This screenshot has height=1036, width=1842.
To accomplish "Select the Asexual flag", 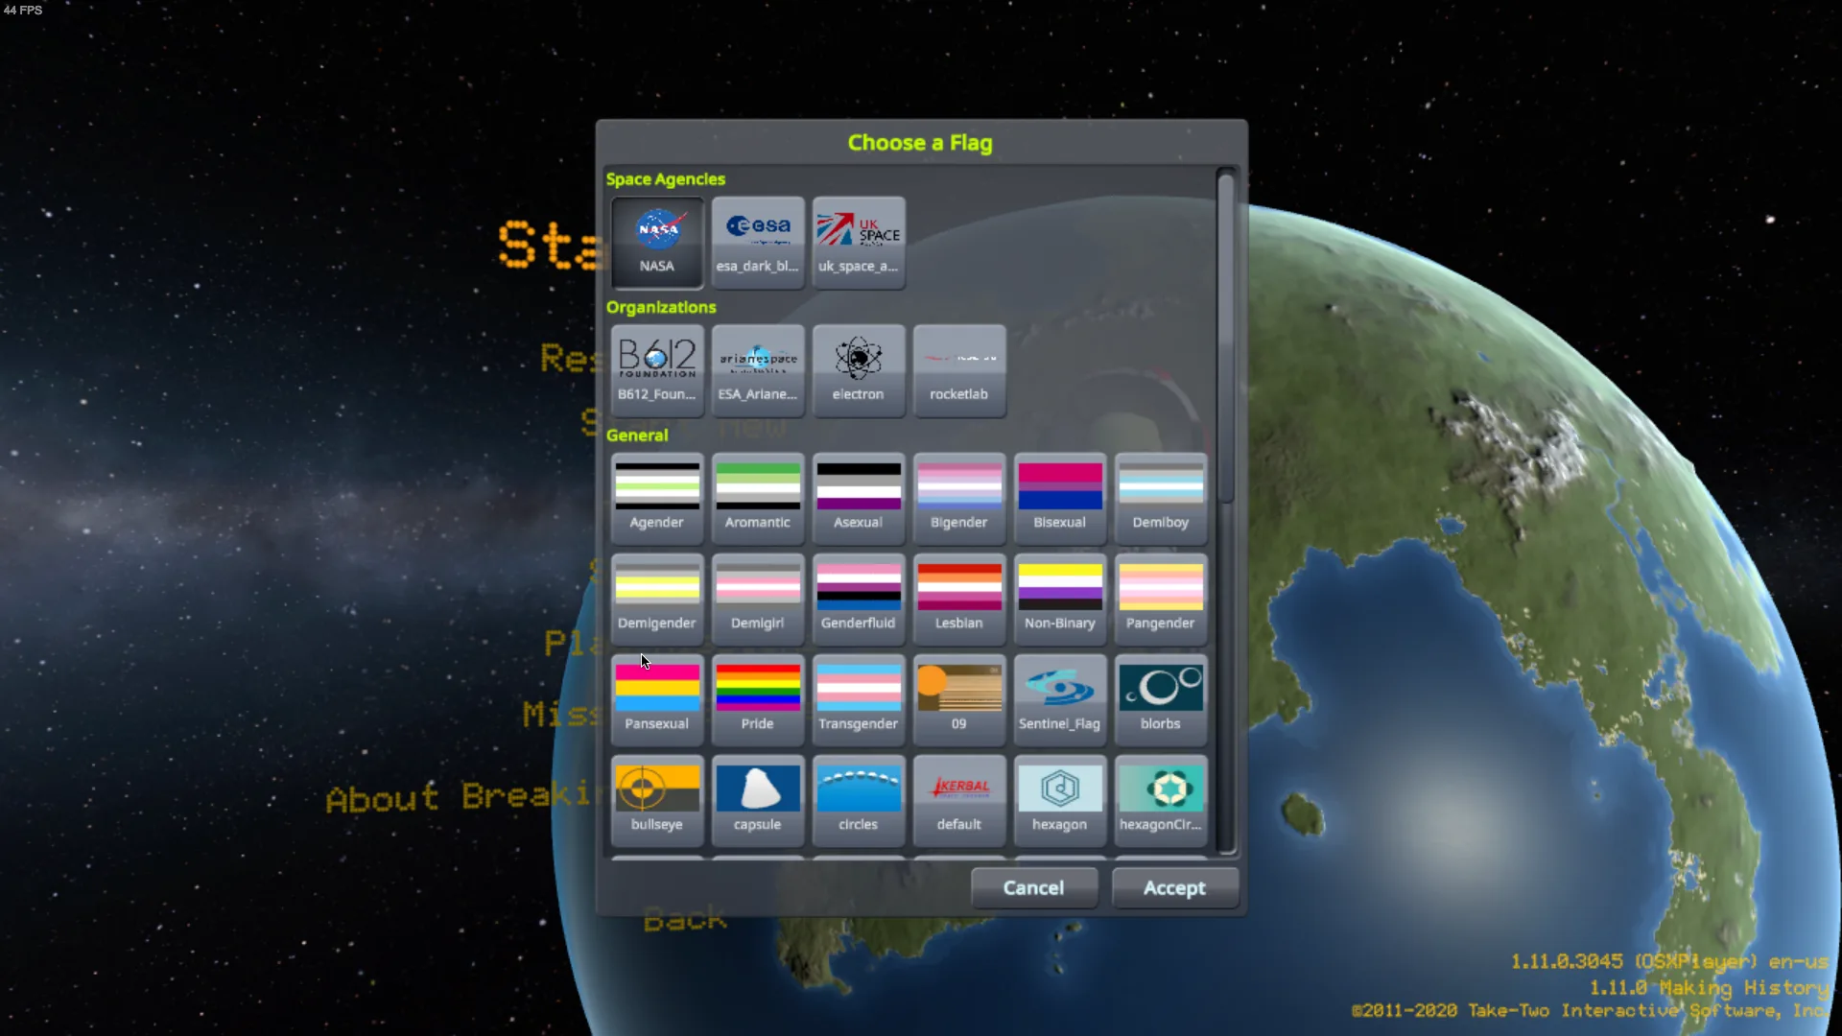I will [859, 499].
